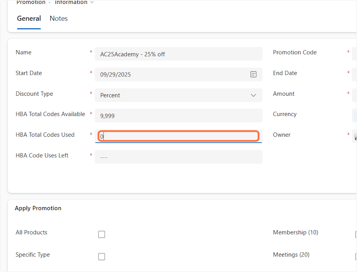Expand the Information form selector chevron
Screen dimensions: 357x272
point(92,2)
